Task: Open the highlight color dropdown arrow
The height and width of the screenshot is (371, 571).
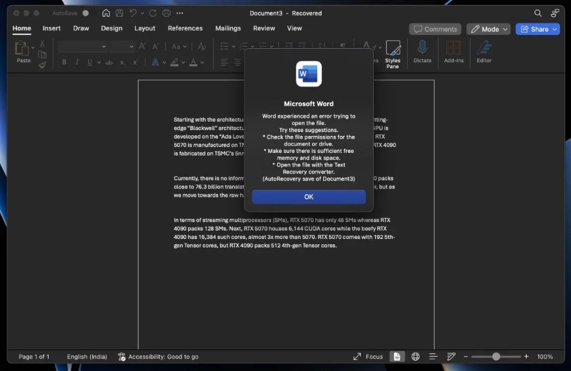Action: pyautogui.click(x=183, y=63)
